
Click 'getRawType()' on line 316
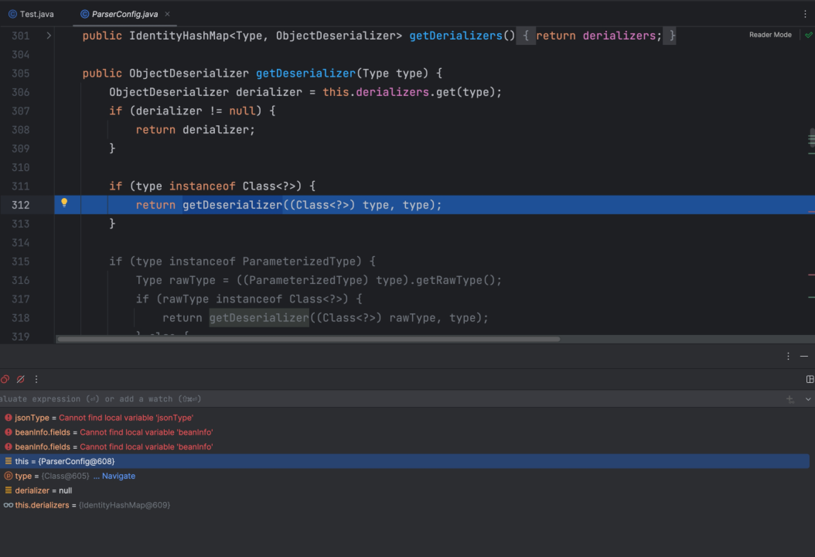[x=455, y=280]
